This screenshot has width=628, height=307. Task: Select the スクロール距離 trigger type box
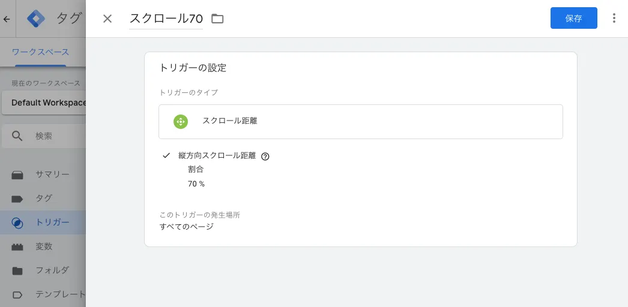pos(360,122)
